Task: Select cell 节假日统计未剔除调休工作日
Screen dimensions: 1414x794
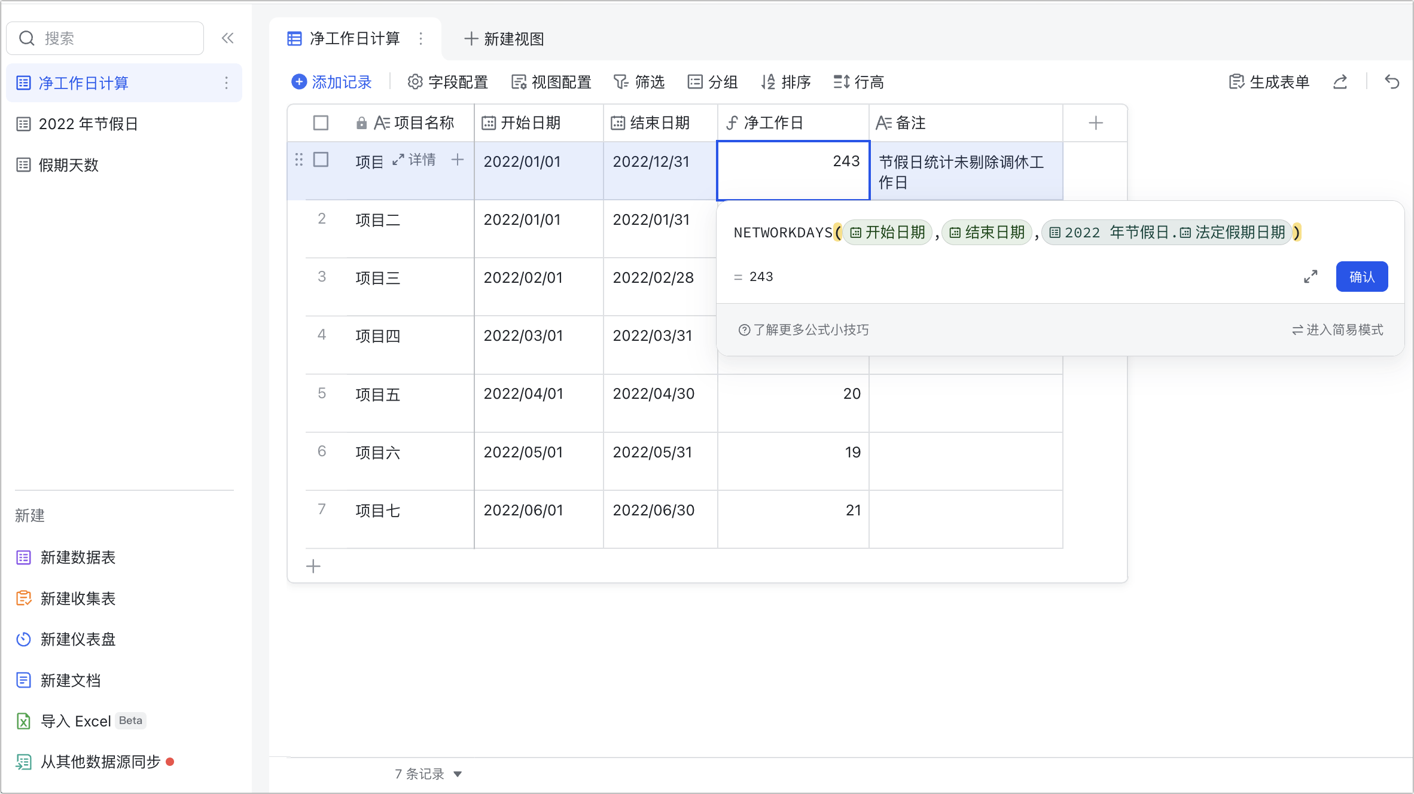Action: tap(966, 170)
